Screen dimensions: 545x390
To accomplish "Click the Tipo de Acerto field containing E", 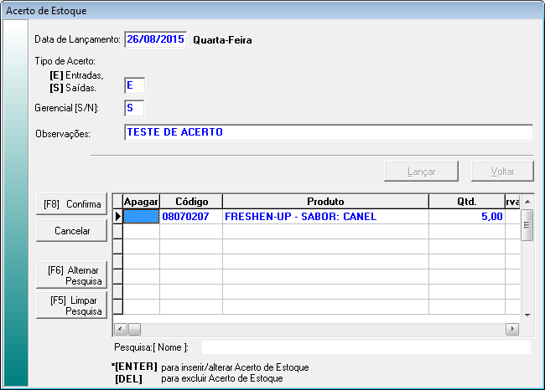I will tap(134, 85).
